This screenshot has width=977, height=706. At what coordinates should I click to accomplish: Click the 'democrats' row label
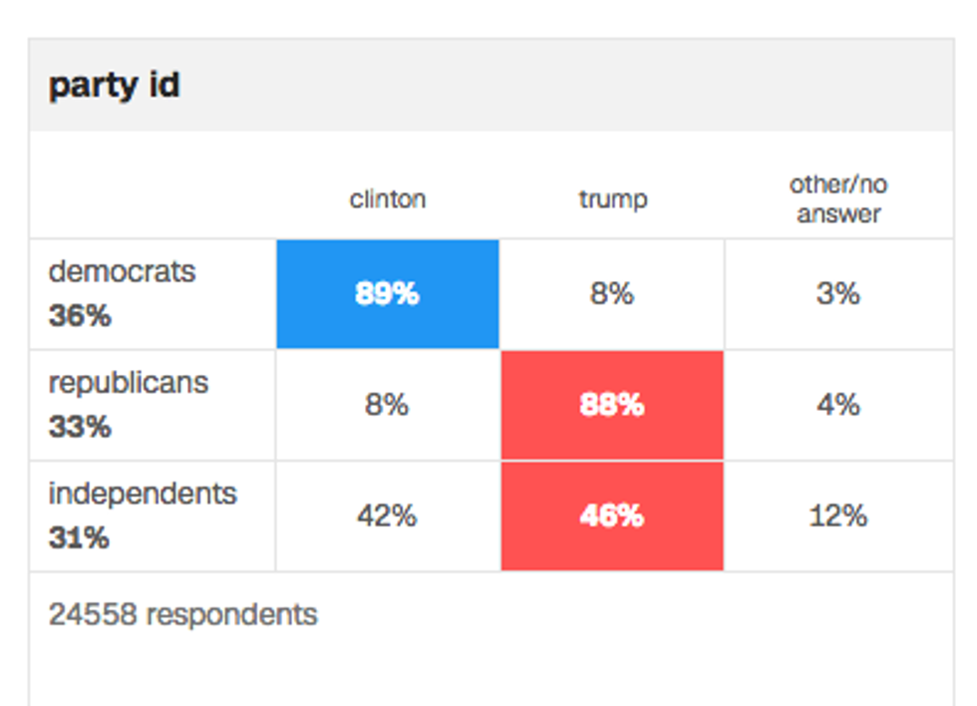pyautogui.click(x=122, y=271)
